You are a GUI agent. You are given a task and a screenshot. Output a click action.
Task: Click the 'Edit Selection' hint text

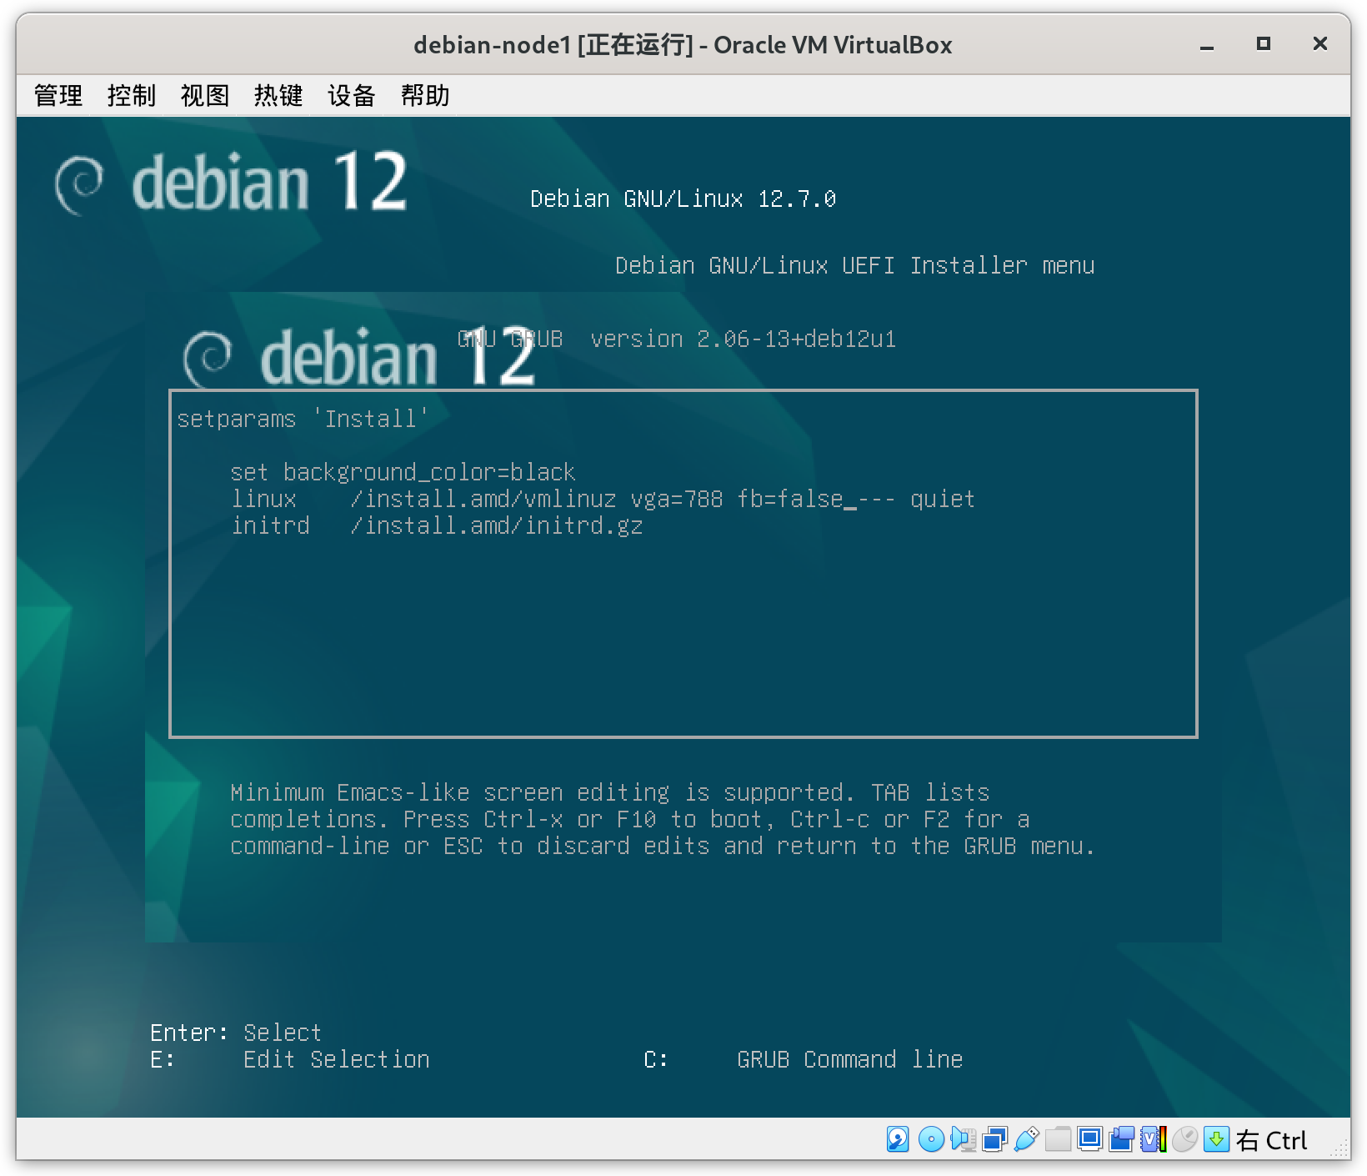[x=337, y=1059]
